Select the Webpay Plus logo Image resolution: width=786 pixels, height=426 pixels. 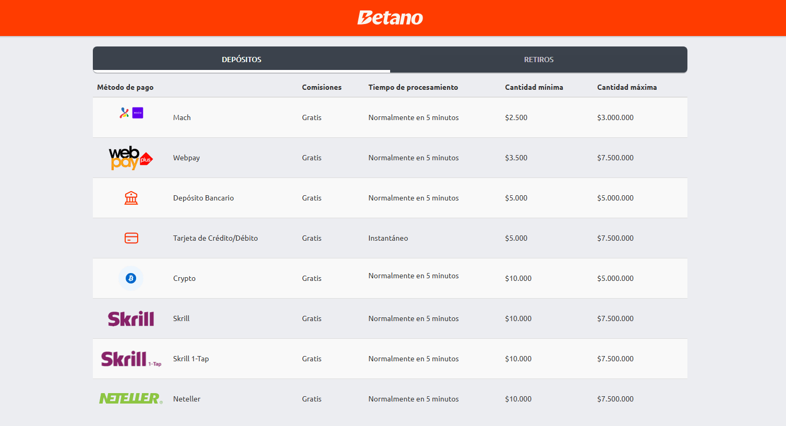[x=130, y=158]
